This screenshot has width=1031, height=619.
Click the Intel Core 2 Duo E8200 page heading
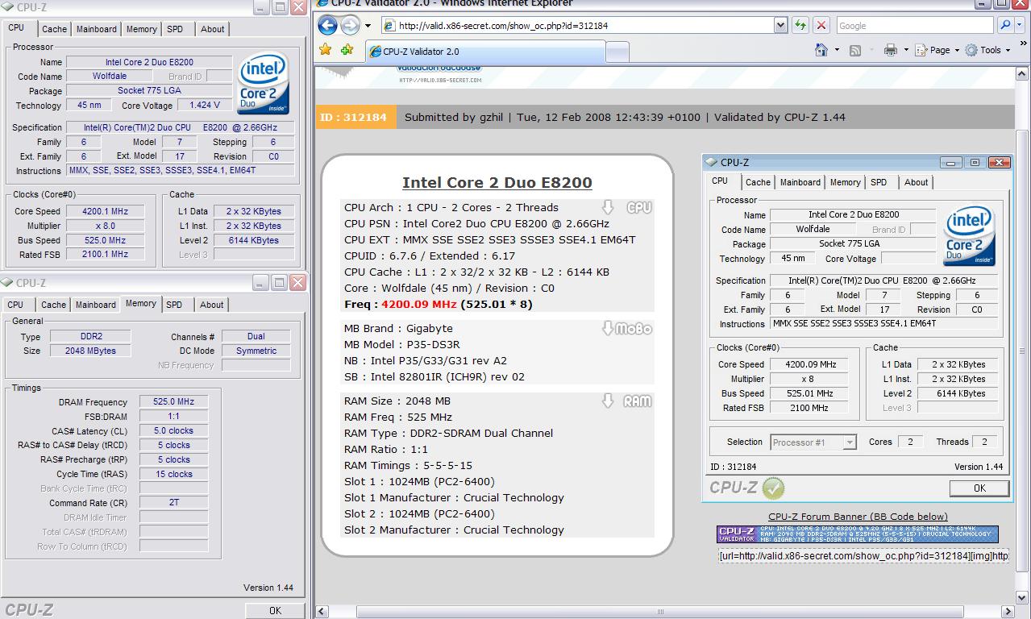497,182
